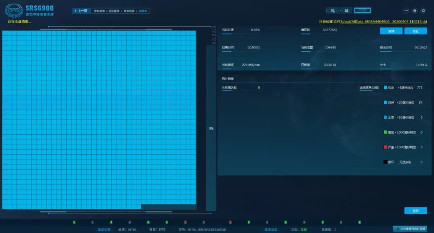
Task: Click the 良好 blue color swatch
Action: coord(385,102)
